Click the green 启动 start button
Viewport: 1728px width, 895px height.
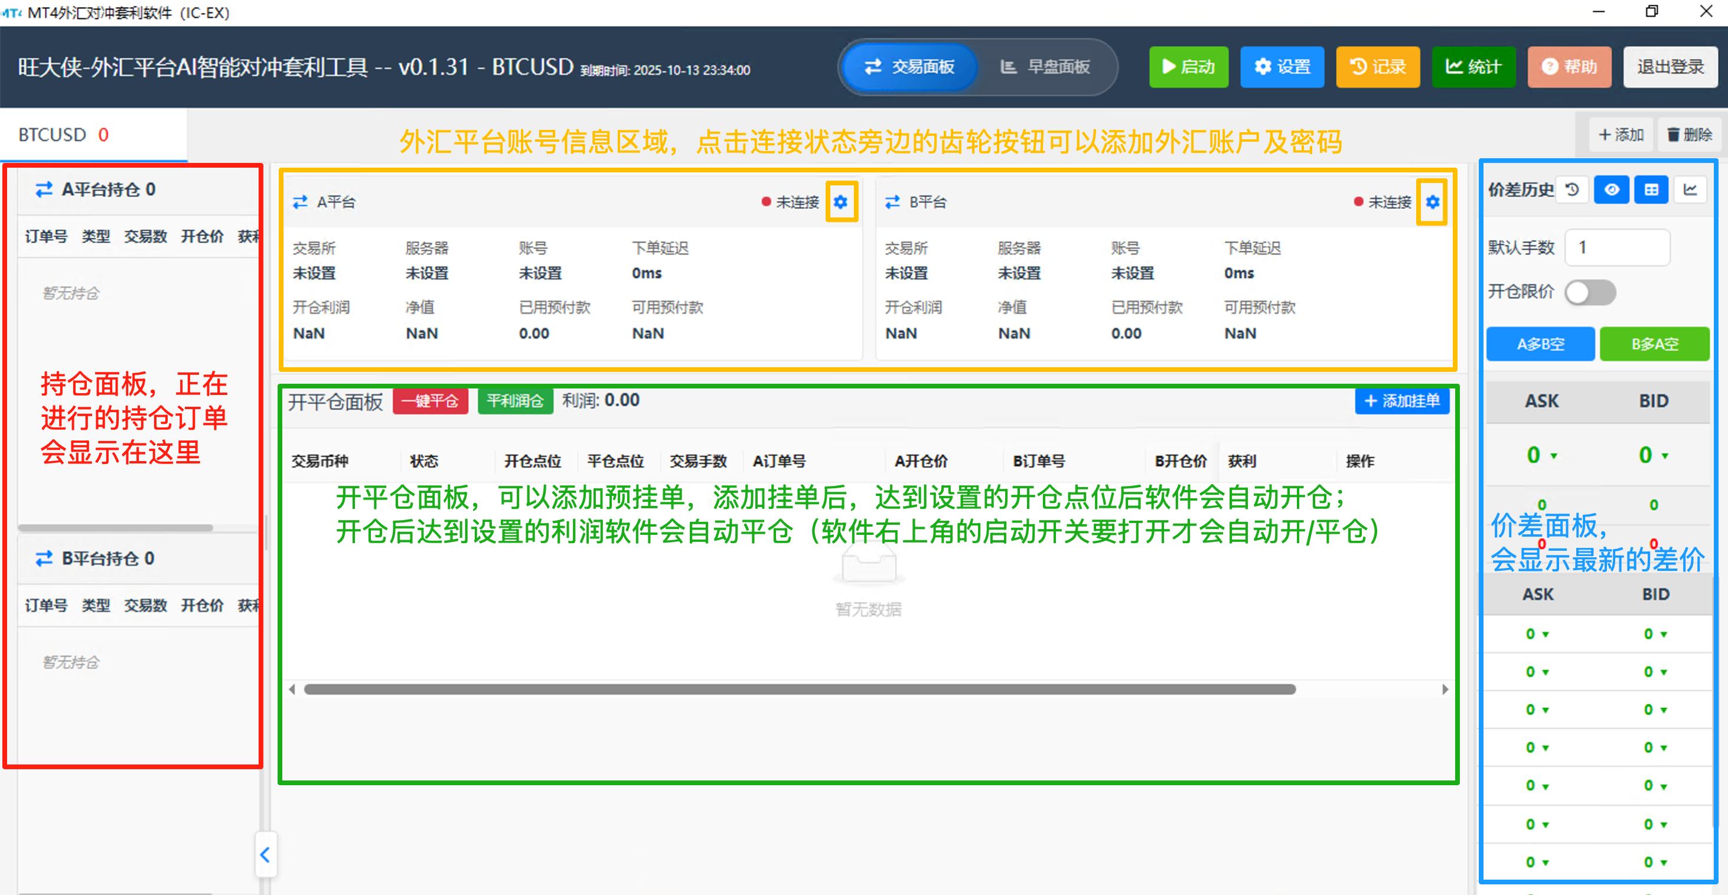(x=1188, y=66)
